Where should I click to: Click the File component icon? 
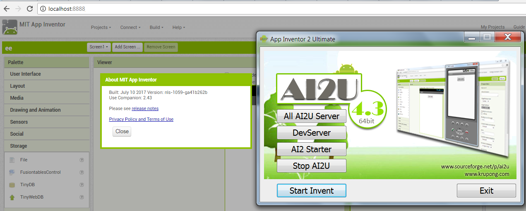(12, 160)
